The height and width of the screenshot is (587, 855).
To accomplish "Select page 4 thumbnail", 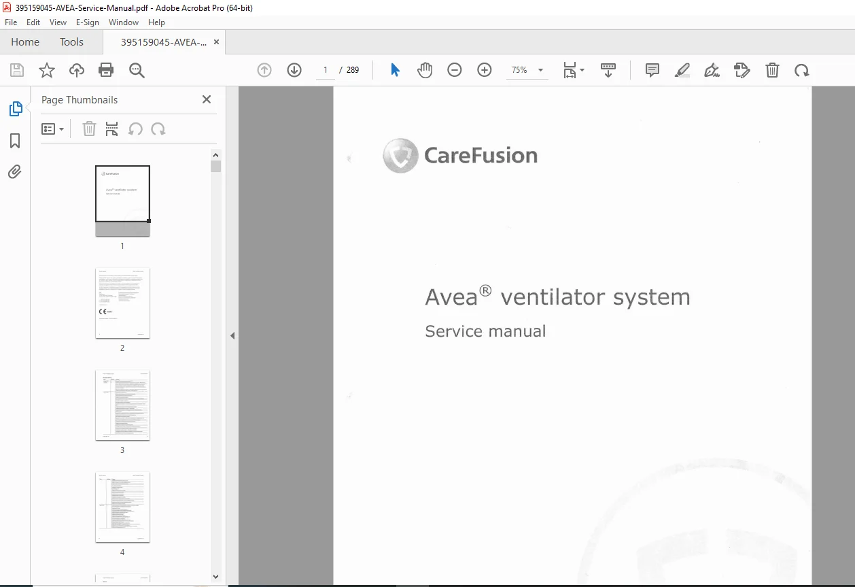I will [122, 507].
